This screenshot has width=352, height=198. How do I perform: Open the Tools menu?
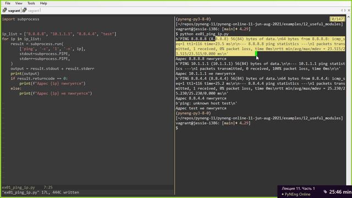(31, 3)
